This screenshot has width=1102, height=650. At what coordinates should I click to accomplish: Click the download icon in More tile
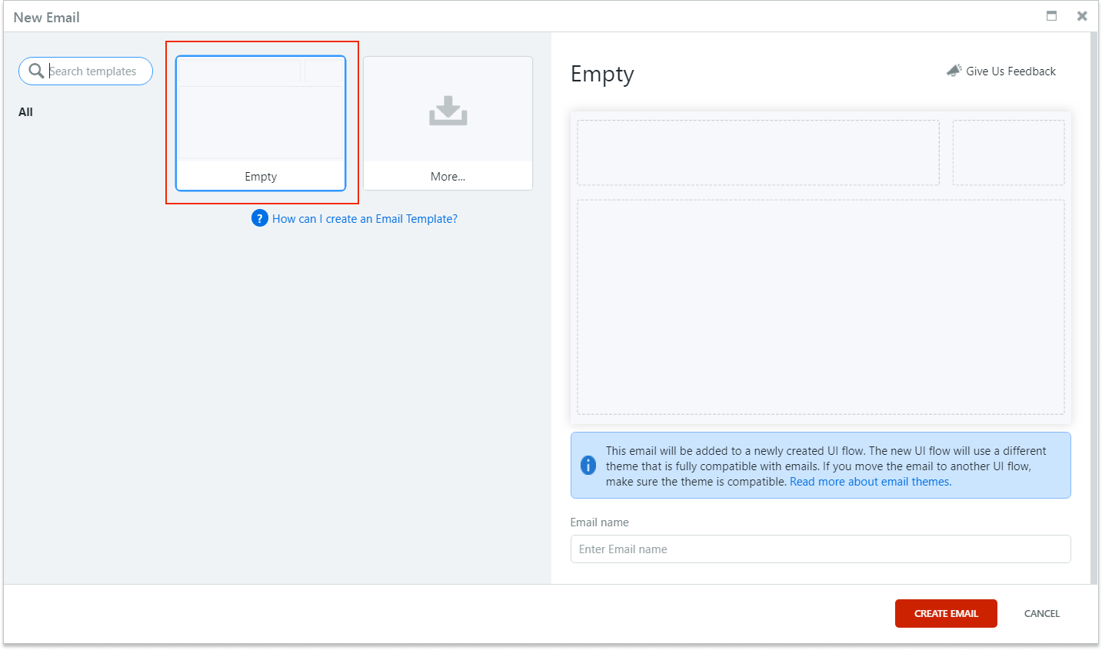(x=448, y=111)
